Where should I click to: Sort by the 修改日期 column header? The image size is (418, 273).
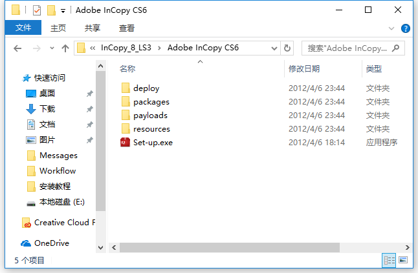pyautogui.click(x=304, y=69)
